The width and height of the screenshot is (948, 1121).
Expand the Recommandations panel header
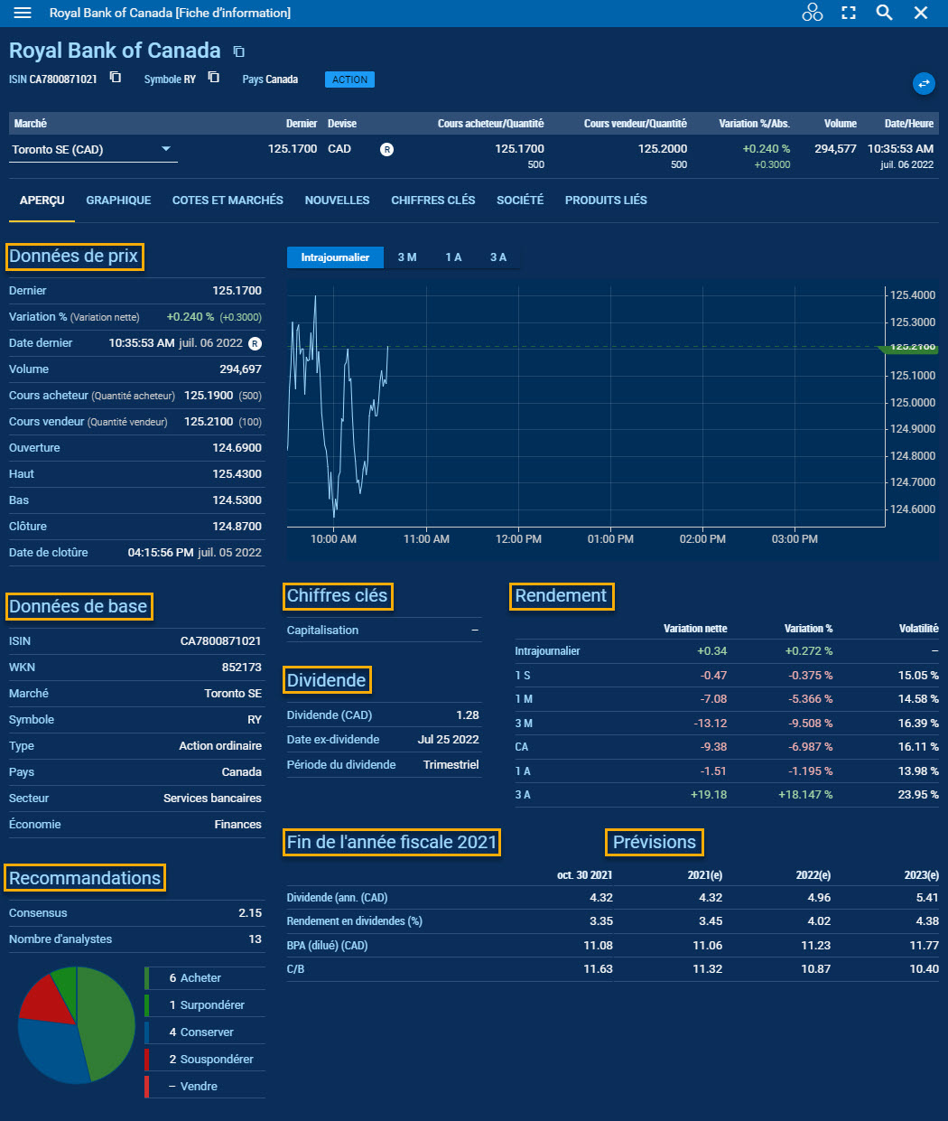(85, 877)
